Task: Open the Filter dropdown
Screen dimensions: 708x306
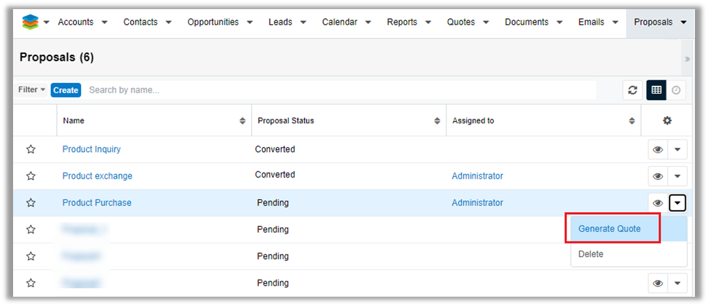Action: (x=31, y=90)
